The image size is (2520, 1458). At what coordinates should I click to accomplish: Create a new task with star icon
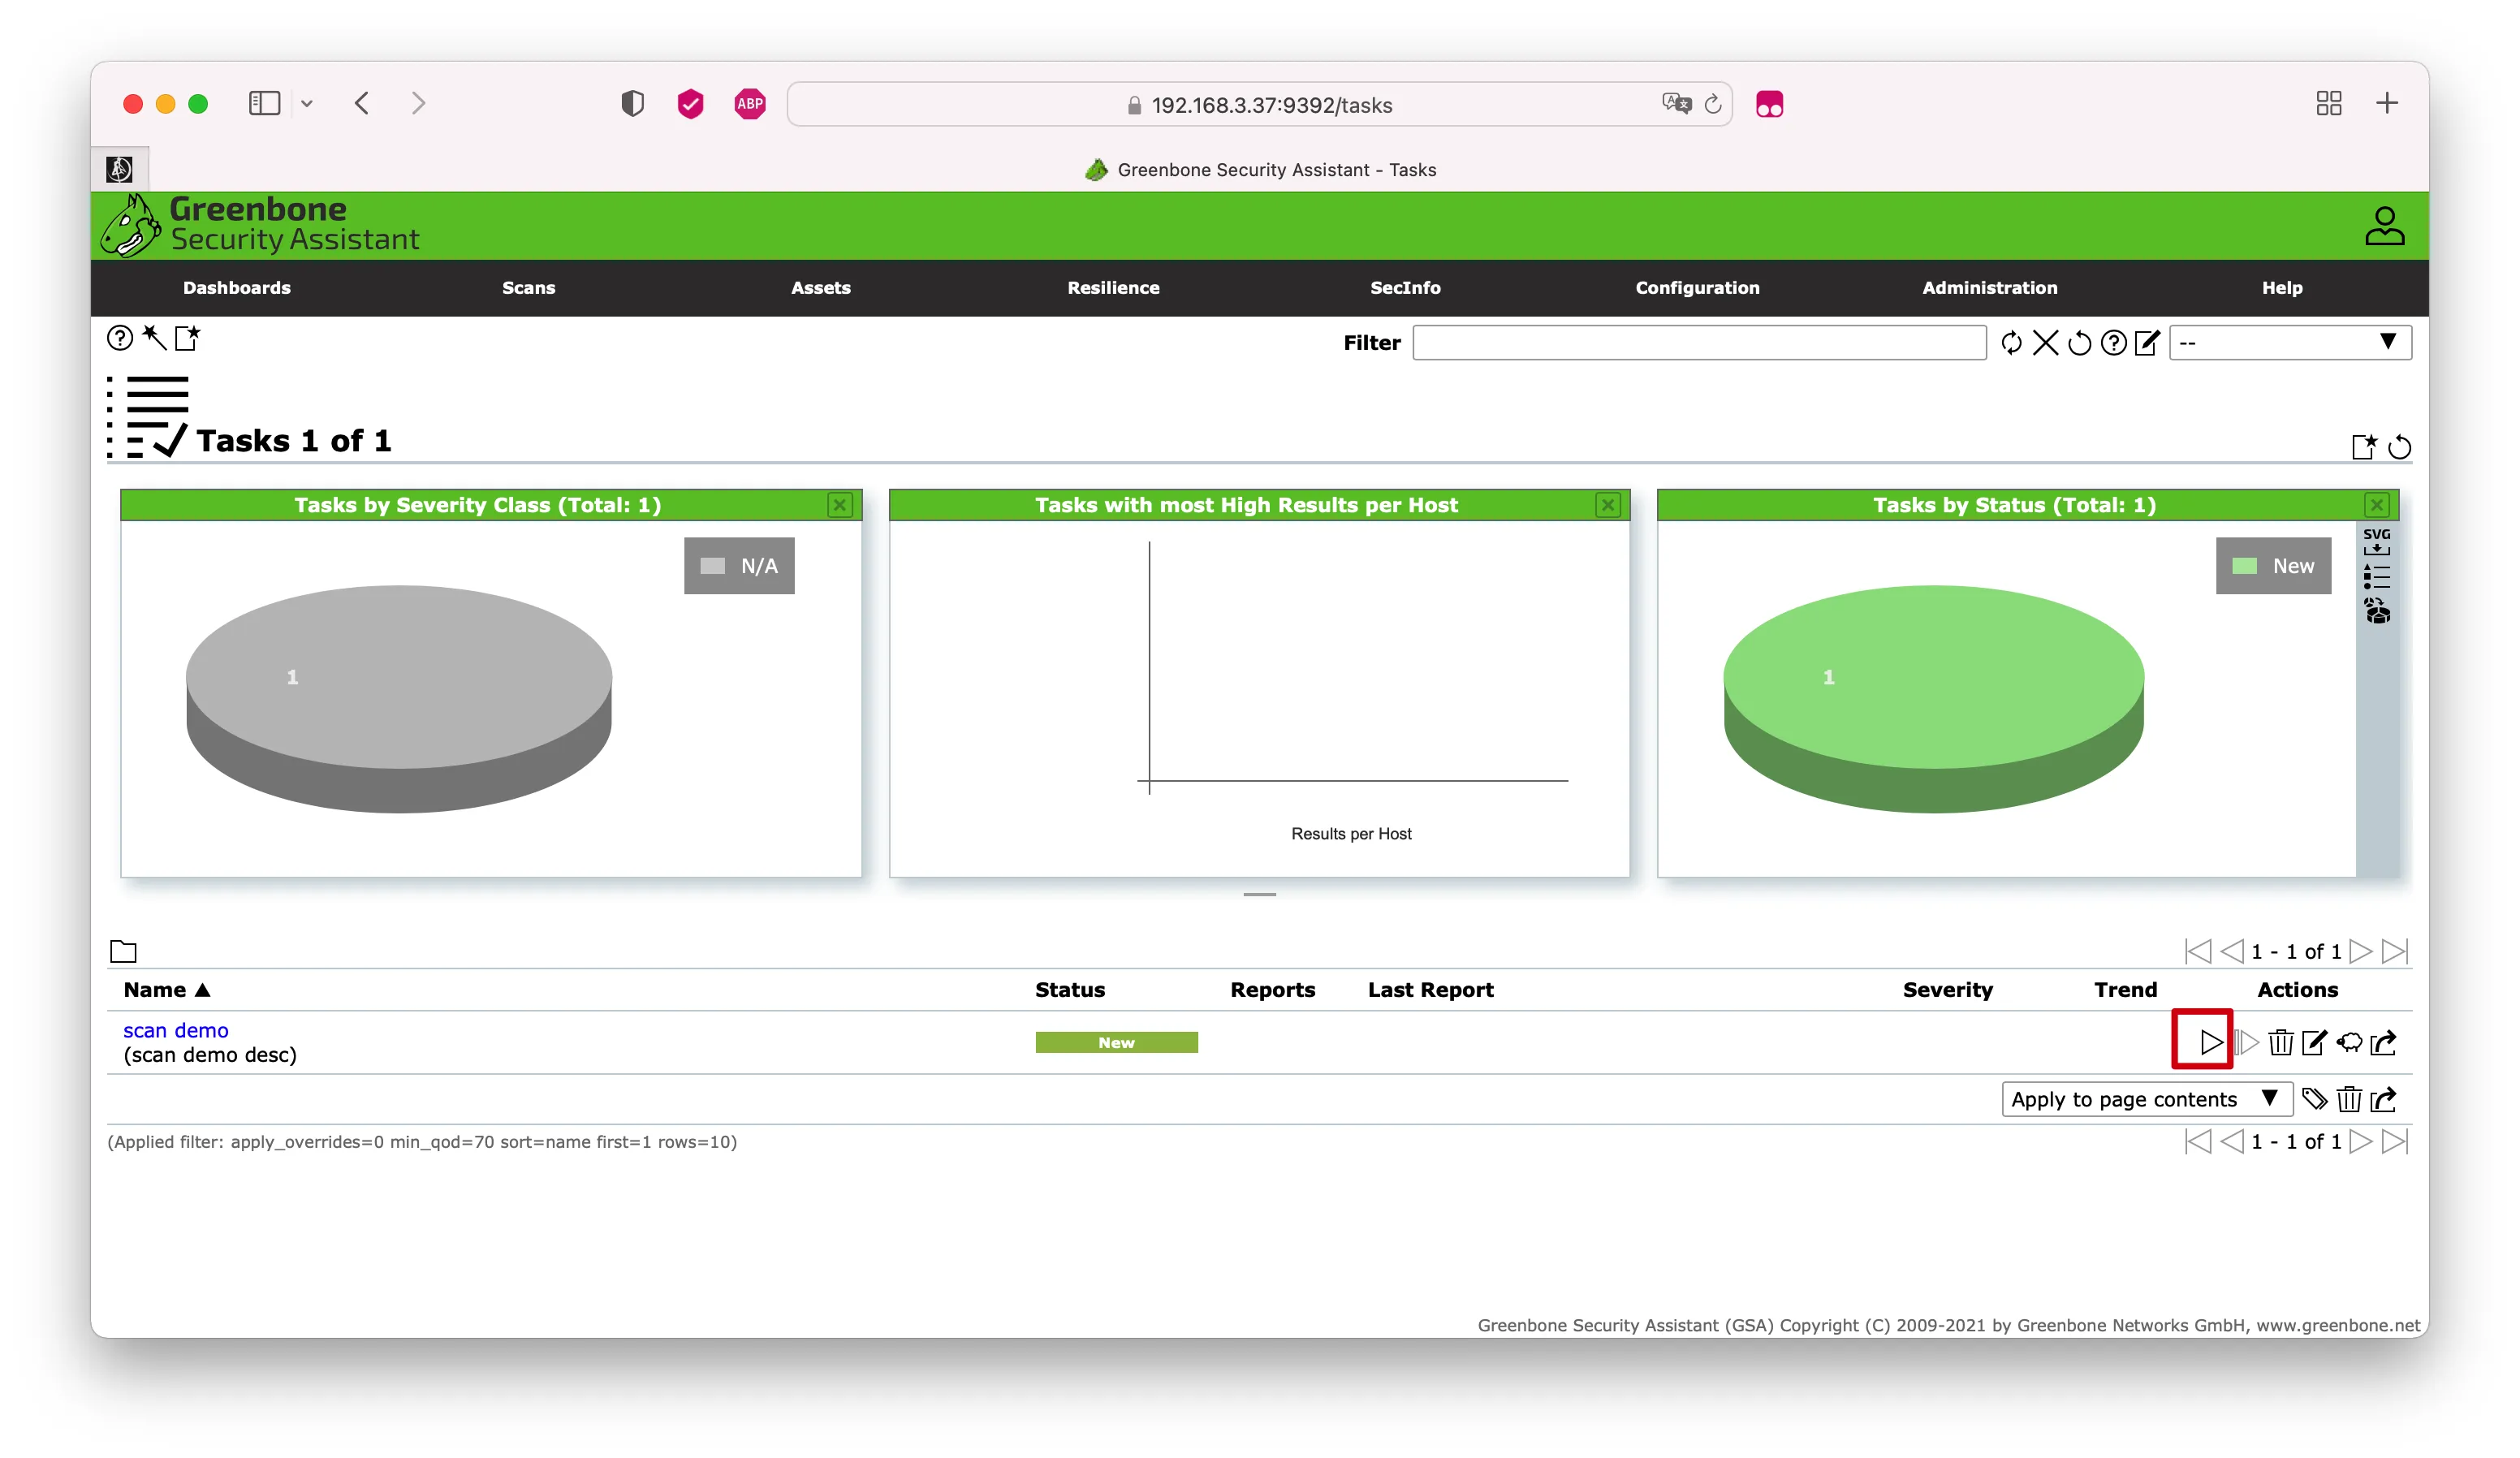click(x=188, y=337)
